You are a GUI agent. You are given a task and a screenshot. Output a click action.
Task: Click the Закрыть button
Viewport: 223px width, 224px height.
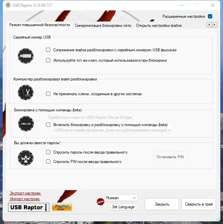pos(162,204)
